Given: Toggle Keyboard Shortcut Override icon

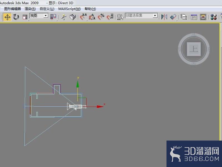Looking at the screenshot, I should pyautogui.click(x=73, y=17).
